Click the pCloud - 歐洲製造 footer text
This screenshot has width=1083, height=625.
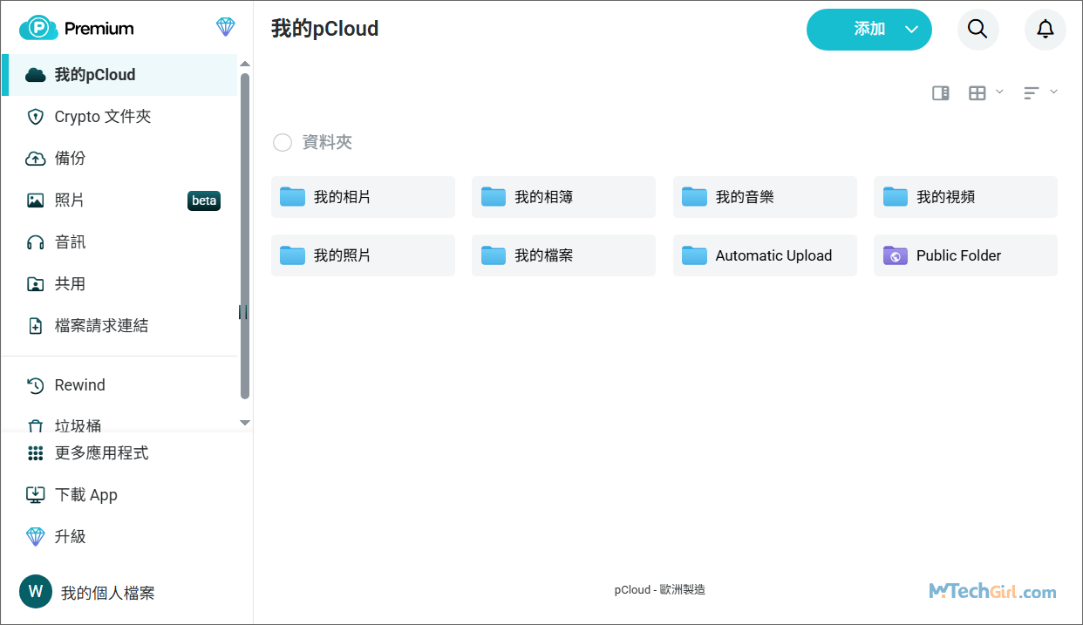(660, 590)
